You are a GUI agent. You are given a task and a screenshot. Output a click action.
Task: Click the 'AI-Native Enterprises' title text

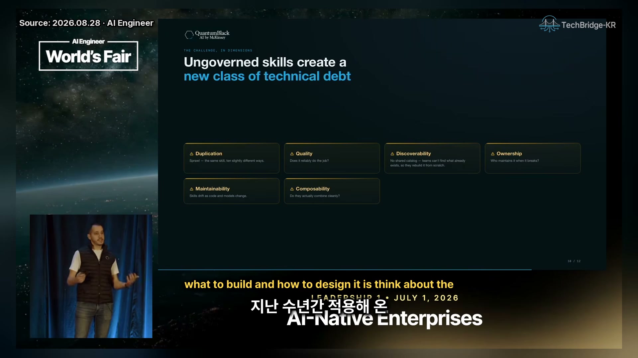tap(384, 318)
